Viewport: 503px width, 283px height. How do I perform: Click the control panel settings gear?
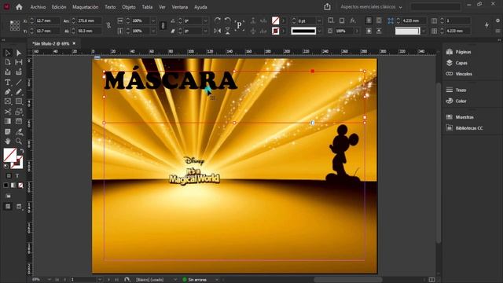point(497,20)
